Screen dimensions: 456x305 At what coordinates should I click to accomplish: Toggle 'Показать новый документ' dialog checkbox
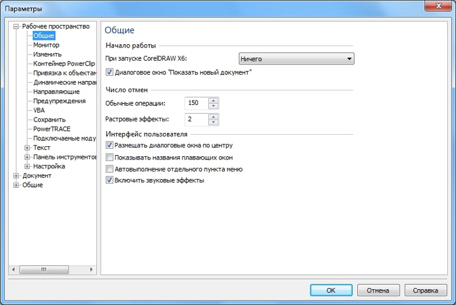pos(110,73)
